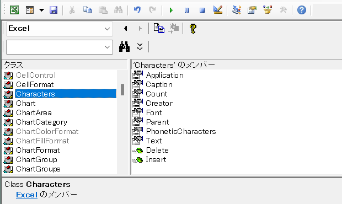Run macro with green play button
342x204 pixels.
(x=171, y=10)
